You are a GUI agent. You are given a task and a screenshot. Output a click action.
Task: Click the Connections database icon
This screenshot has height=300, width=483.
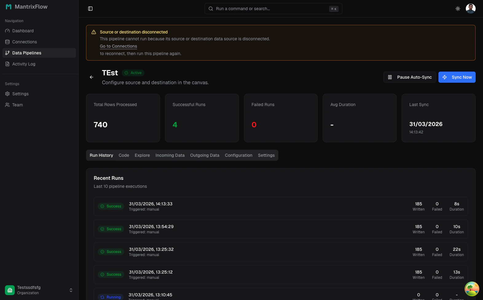click(7, 42)
